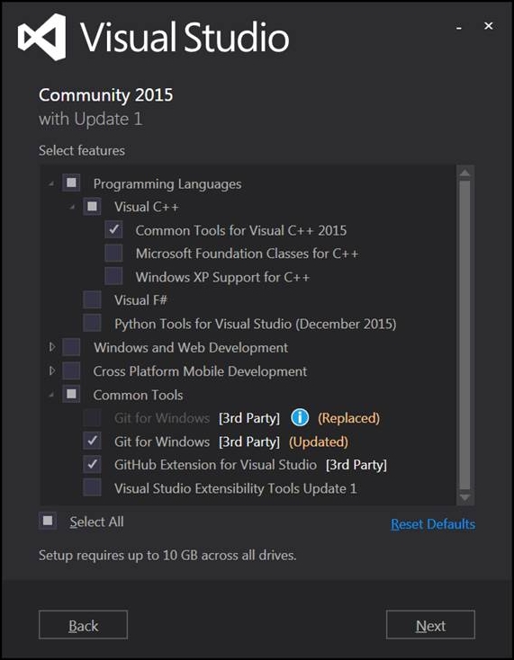Uncheck Common Tools for Visual C++ 2015
Viewport: 514px width, 660px height.
click(113, 230)
